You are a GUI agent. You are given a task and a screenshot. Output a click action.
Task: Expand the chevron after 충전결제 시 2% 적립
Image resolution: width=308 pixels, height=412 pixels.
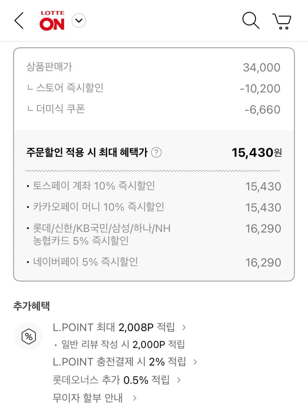(195, 362)
